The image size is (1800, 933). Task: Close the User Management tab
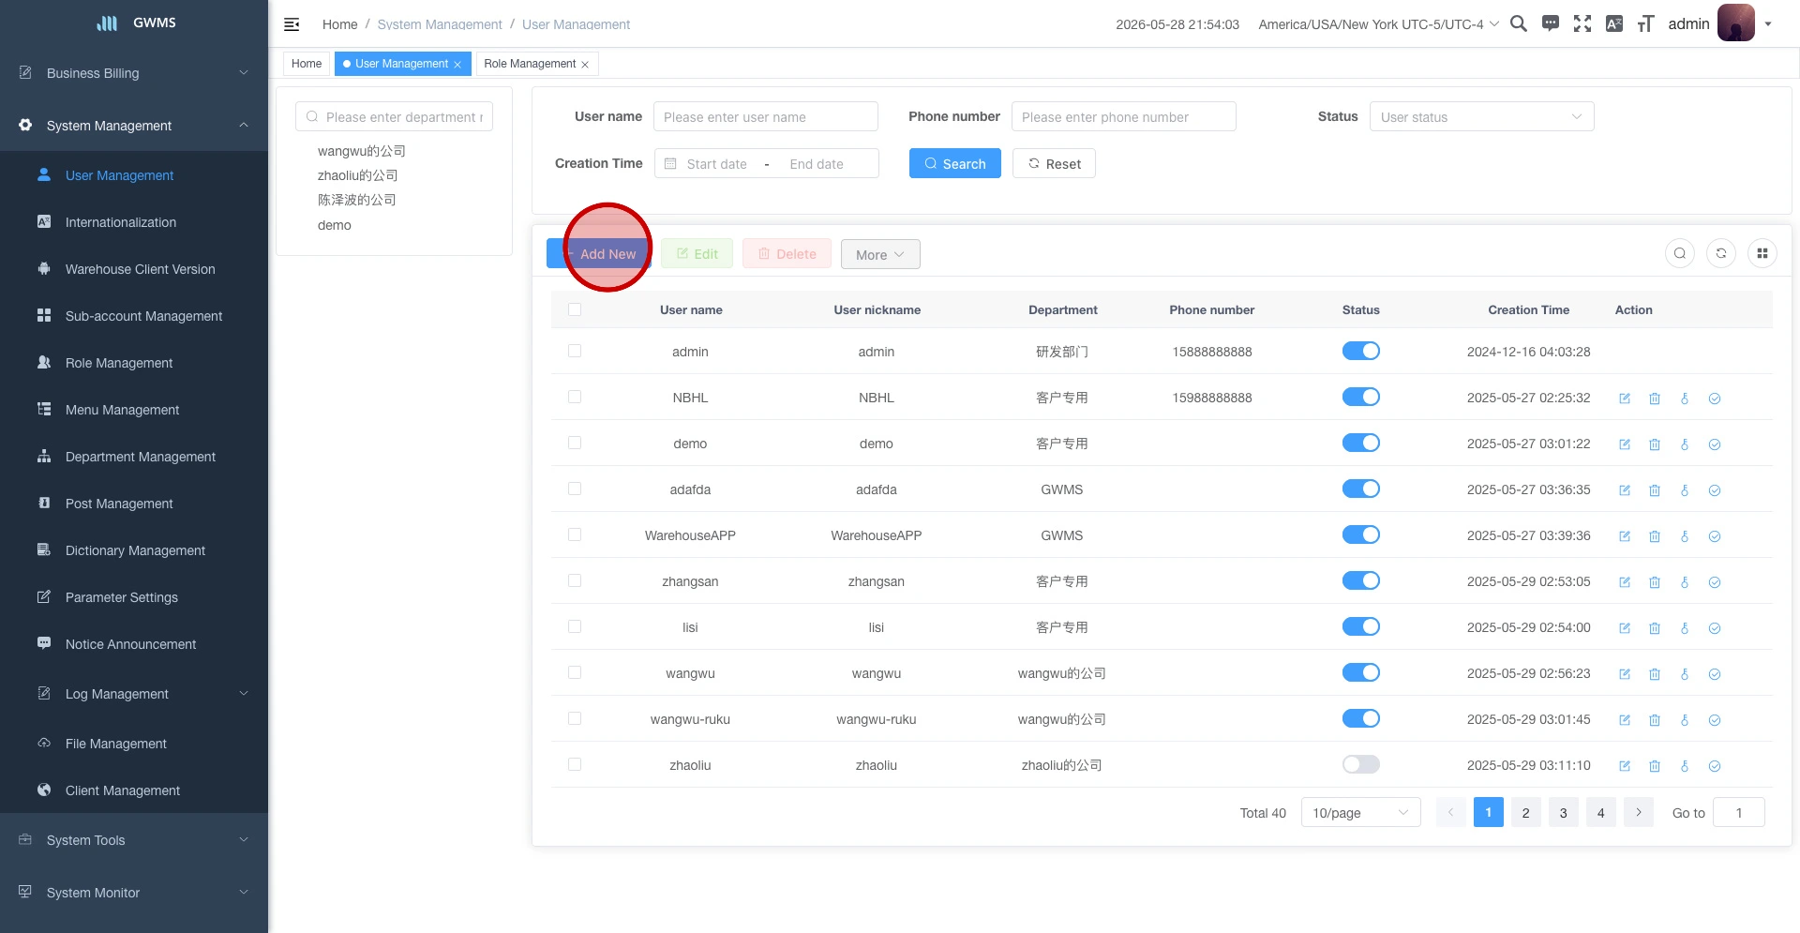click(x=457, y=65)
